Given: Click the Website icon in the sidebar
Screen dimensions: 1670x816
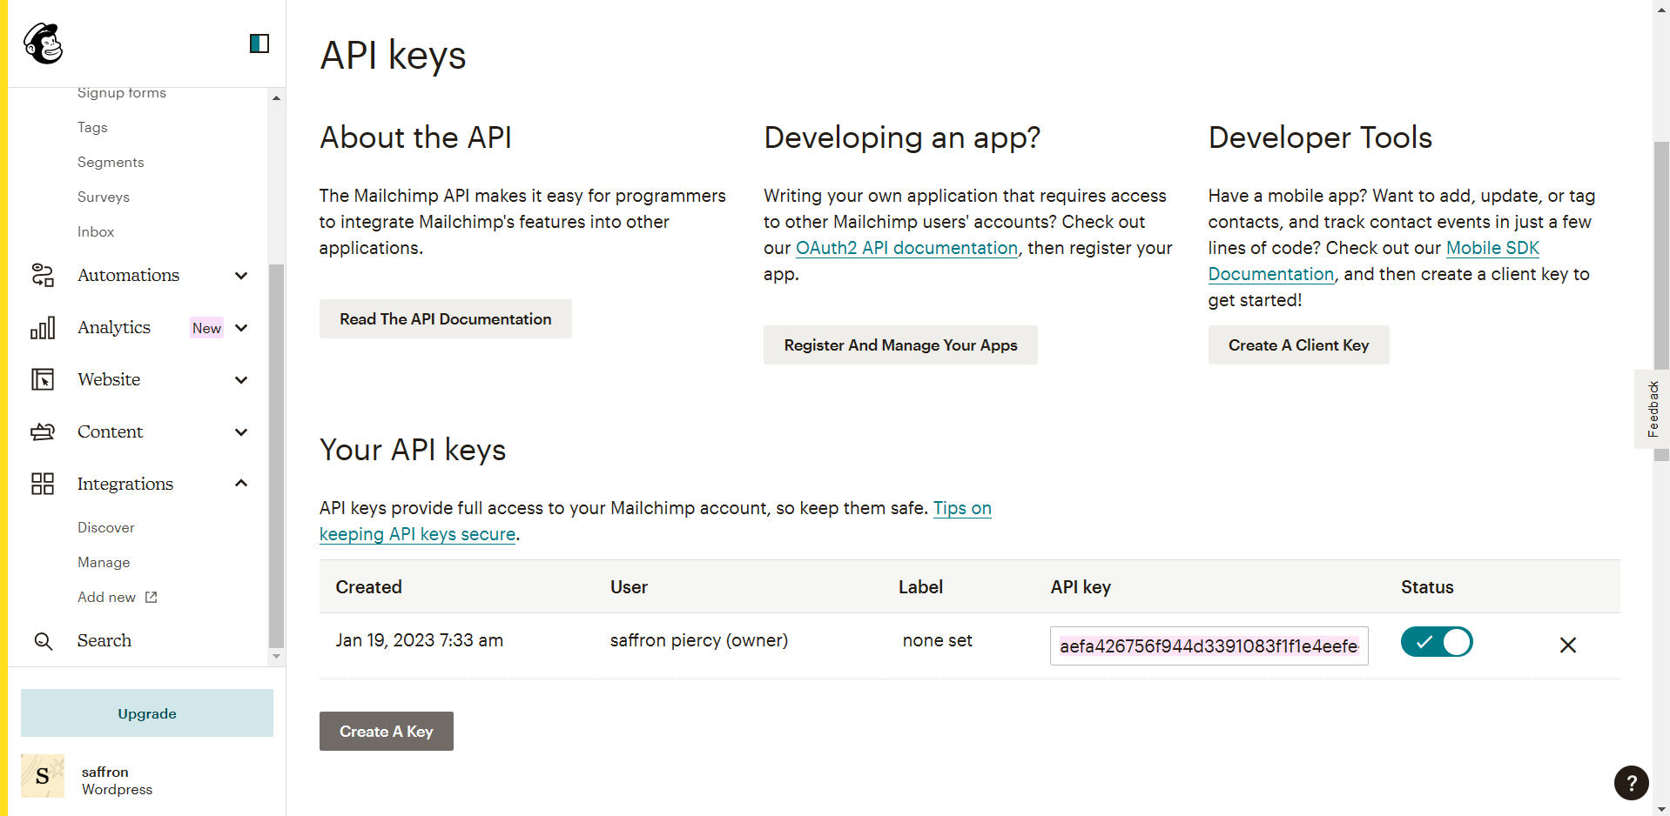Looking at the screenshot, I should coord(43,379).
